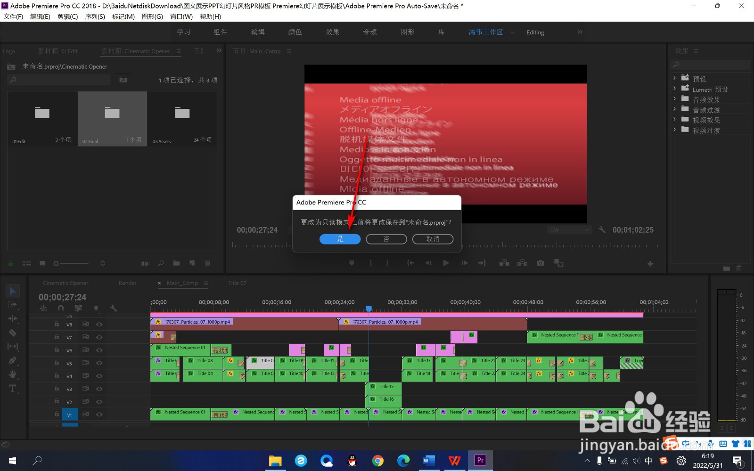Select the Ripple Edit tool

coord(13,319)
